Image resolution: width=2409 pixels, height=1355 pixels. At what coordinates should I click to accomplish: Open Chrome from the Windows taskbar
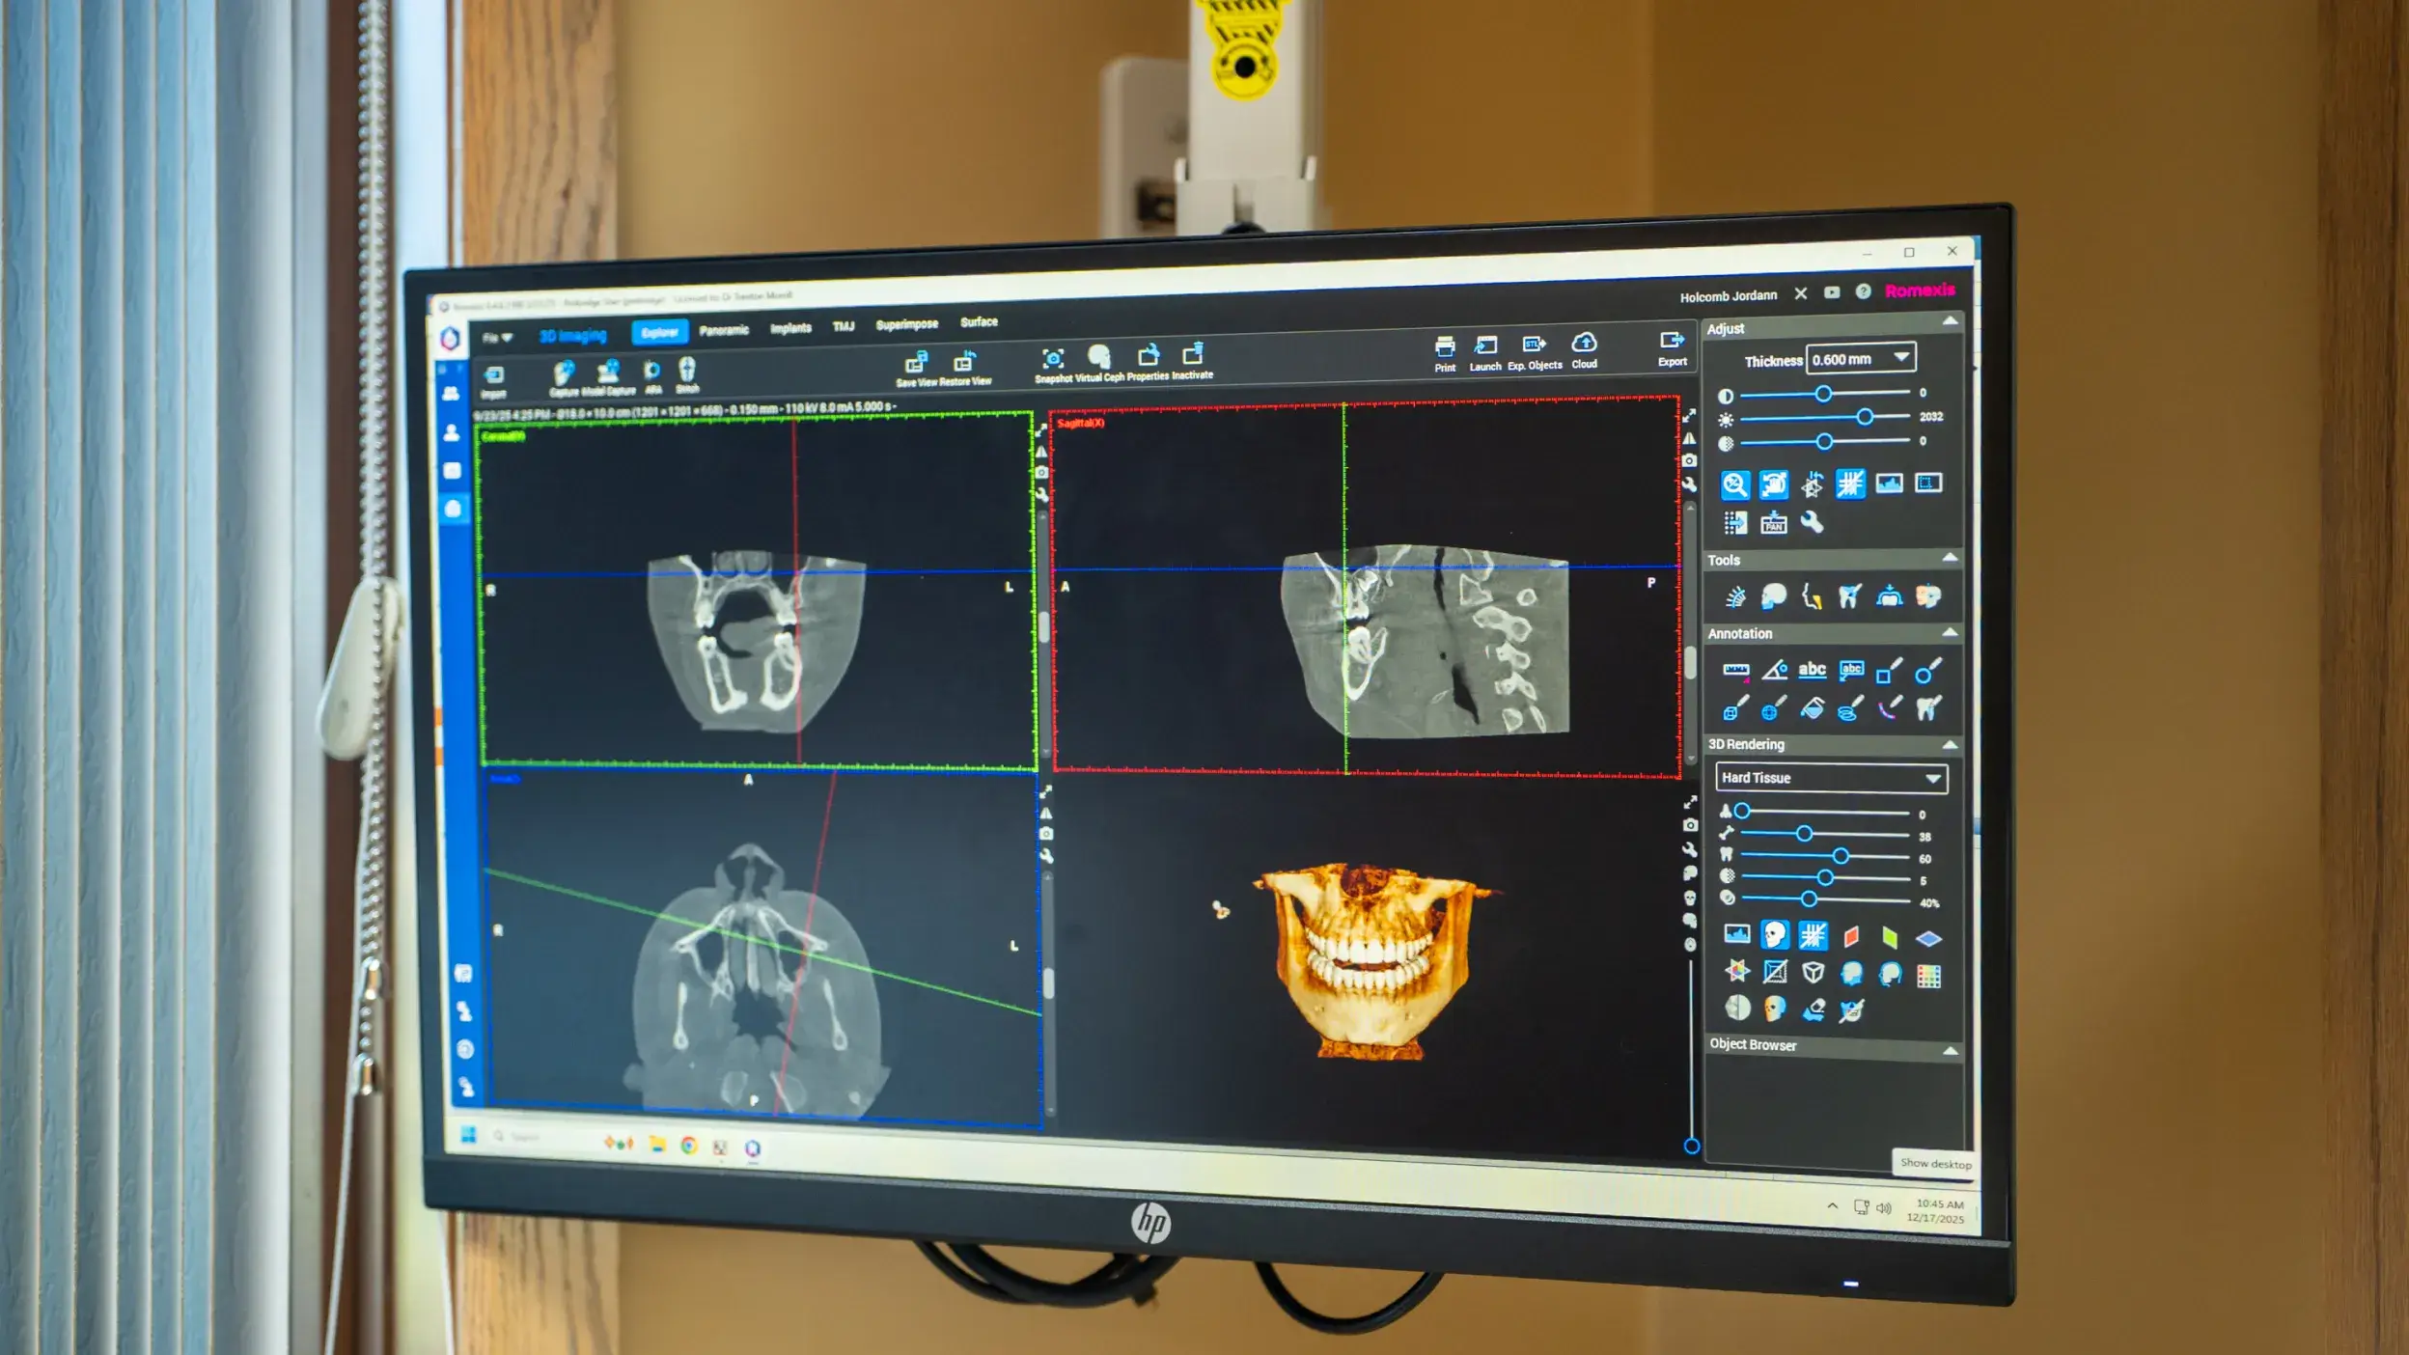pyautogui.click(x=688, y=1146)
